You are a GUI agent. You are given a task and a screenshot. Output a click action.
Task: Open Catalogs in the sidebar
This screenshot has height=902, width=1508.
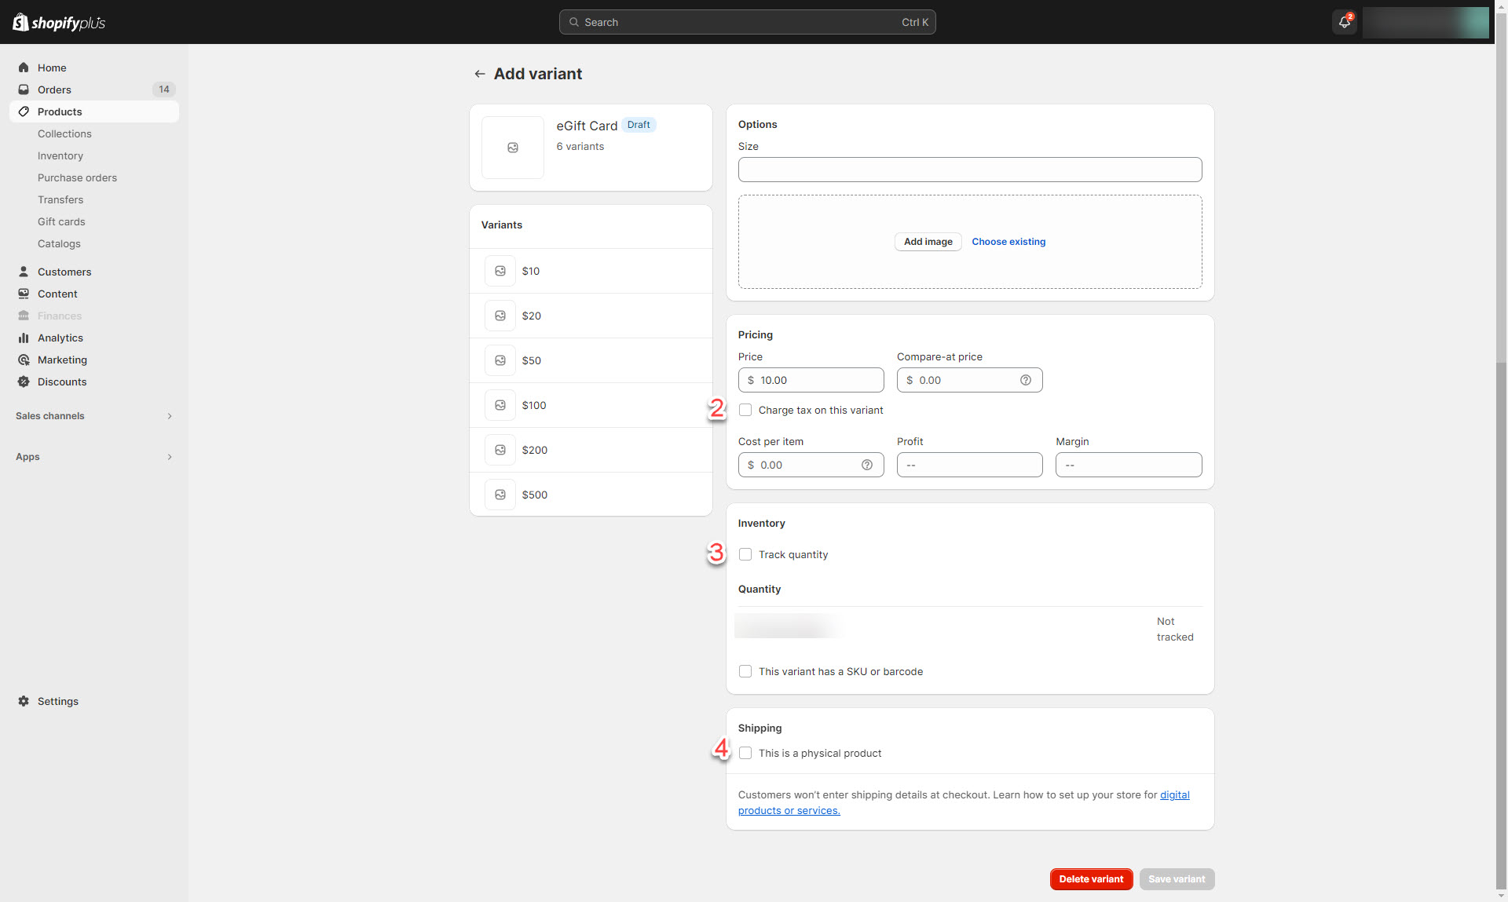tap(59, 243)
